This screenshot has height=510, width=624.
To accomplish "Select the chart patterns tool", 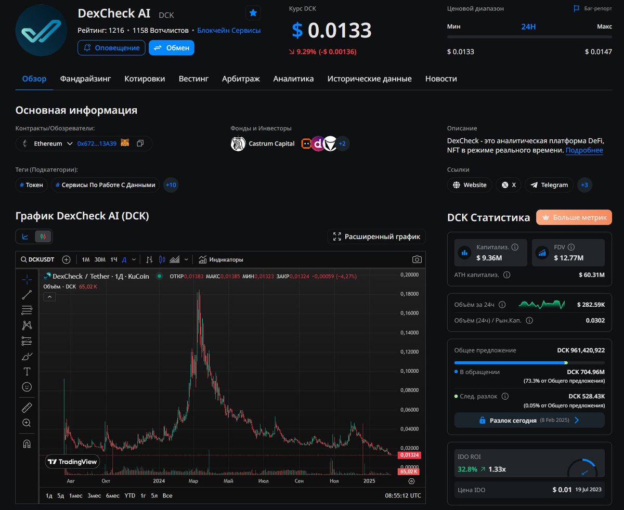I will click(x=27, y=325).
